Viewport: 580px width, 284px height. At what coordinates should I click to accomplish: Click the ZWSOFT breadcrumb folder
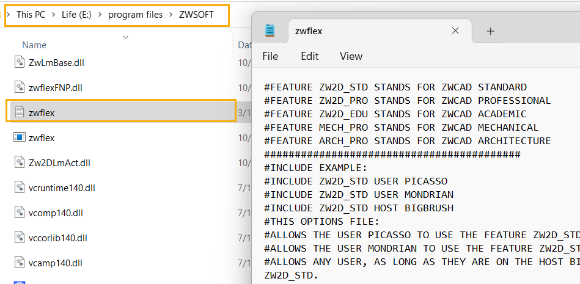[x=196, y=15]
